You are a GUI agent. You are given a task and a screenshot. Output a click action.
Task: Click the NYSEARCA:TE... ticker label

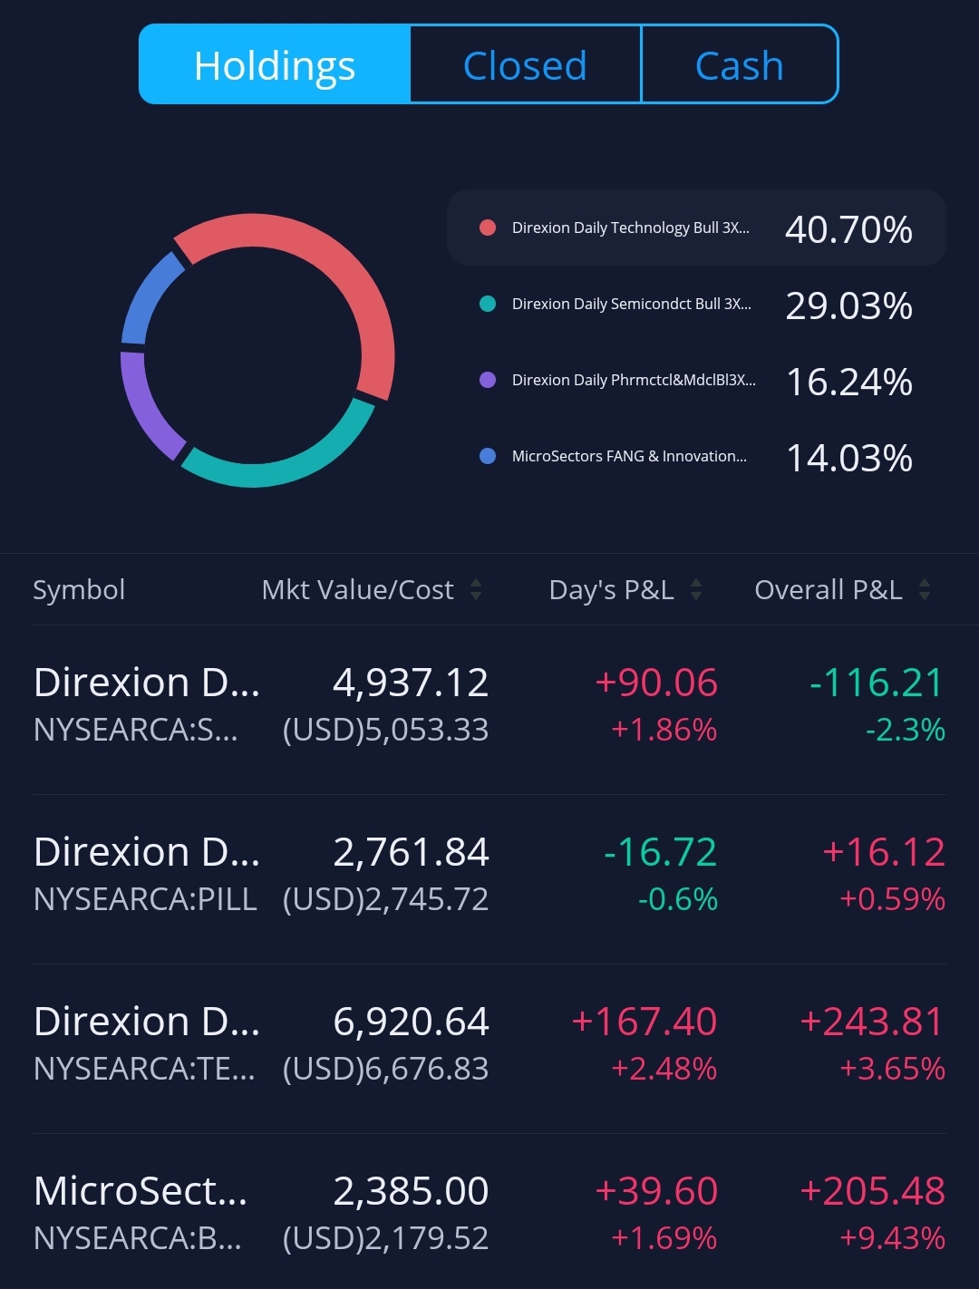(144, 1069)
